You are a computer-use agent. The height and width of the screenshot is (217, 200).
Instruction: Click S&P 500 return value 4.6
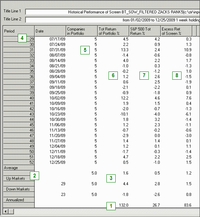click(157, 98)
